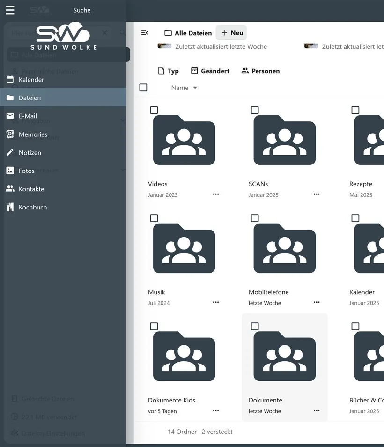Open E-Mail app

(x=63, y=116)
